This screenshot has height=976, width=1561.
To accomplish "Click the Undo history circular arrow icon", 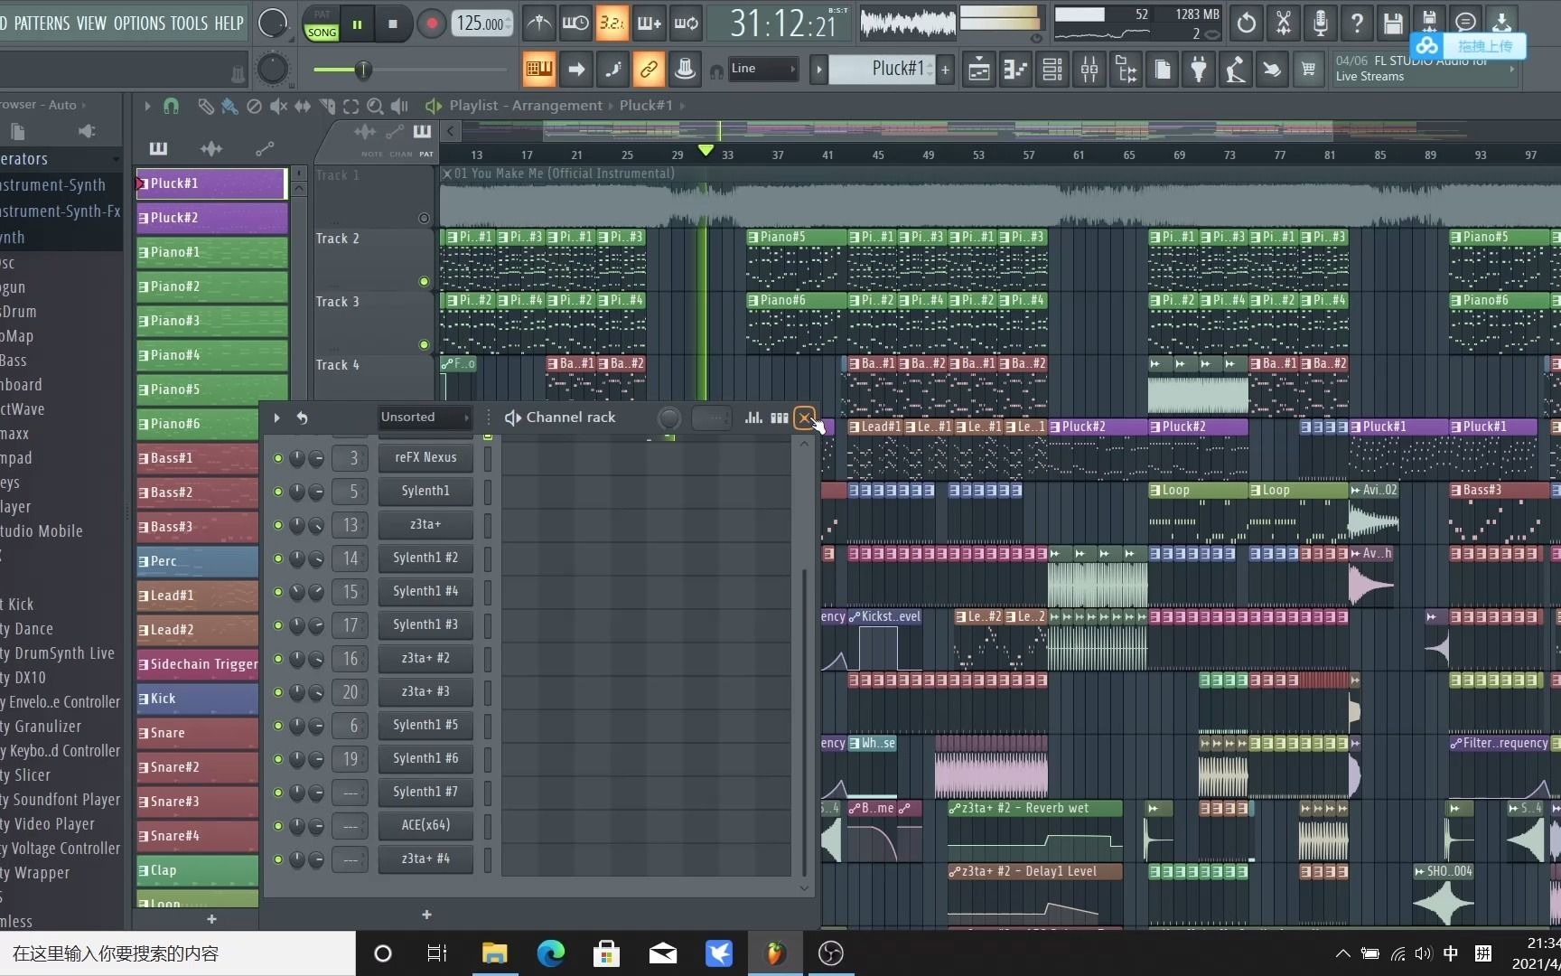I will point(1247,23).
